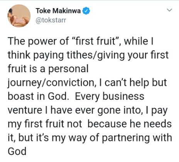Image resolution: width=179 pixels, height=162 pixels.
Task: Click the word "journey/conviction" in tweet
Action: click(51, 83)
